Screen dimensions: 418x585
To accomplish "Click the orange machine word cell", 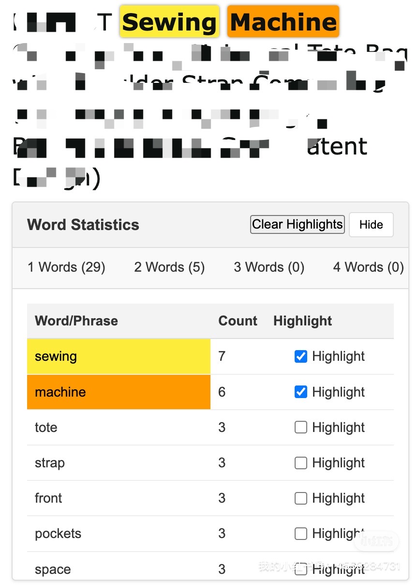I will click(119, 392).
